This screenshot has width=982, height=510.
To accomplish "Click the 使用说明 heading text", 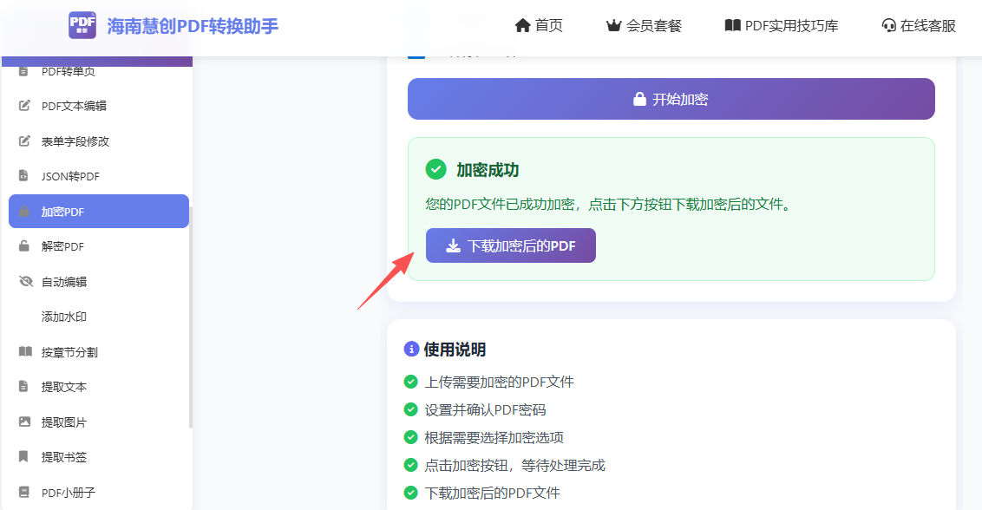I will click(x=455, y=349).
